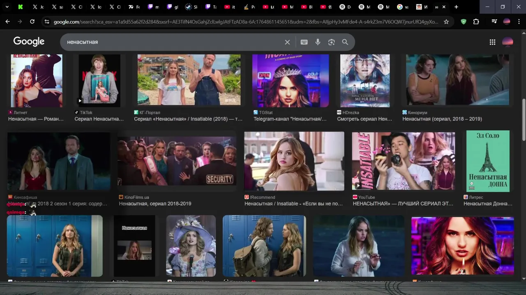Click 'Ненасытная, сериал 2018-2019' title
This screenshot has height=295, width=526.
click(155, 204)
